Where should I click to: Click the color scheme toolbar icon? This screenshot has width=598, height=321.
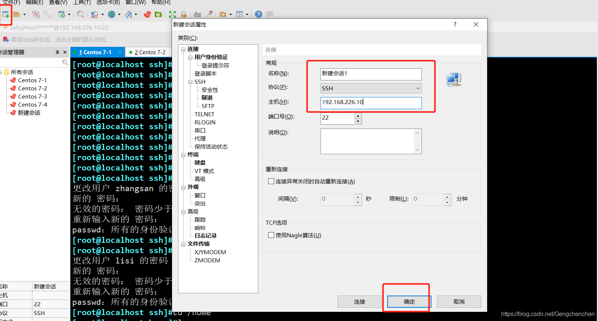coord(95,14)
